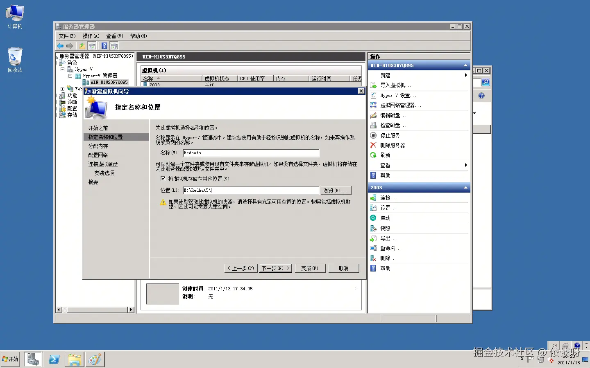Click 帮助 in the 2003 actions section

click(385, 268)
